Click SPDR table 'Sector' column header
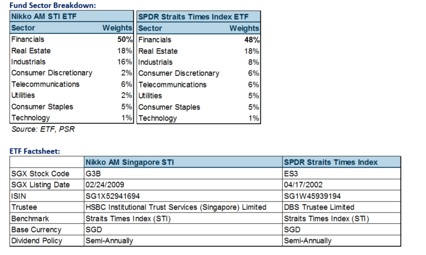 click(x=150, y=28)
